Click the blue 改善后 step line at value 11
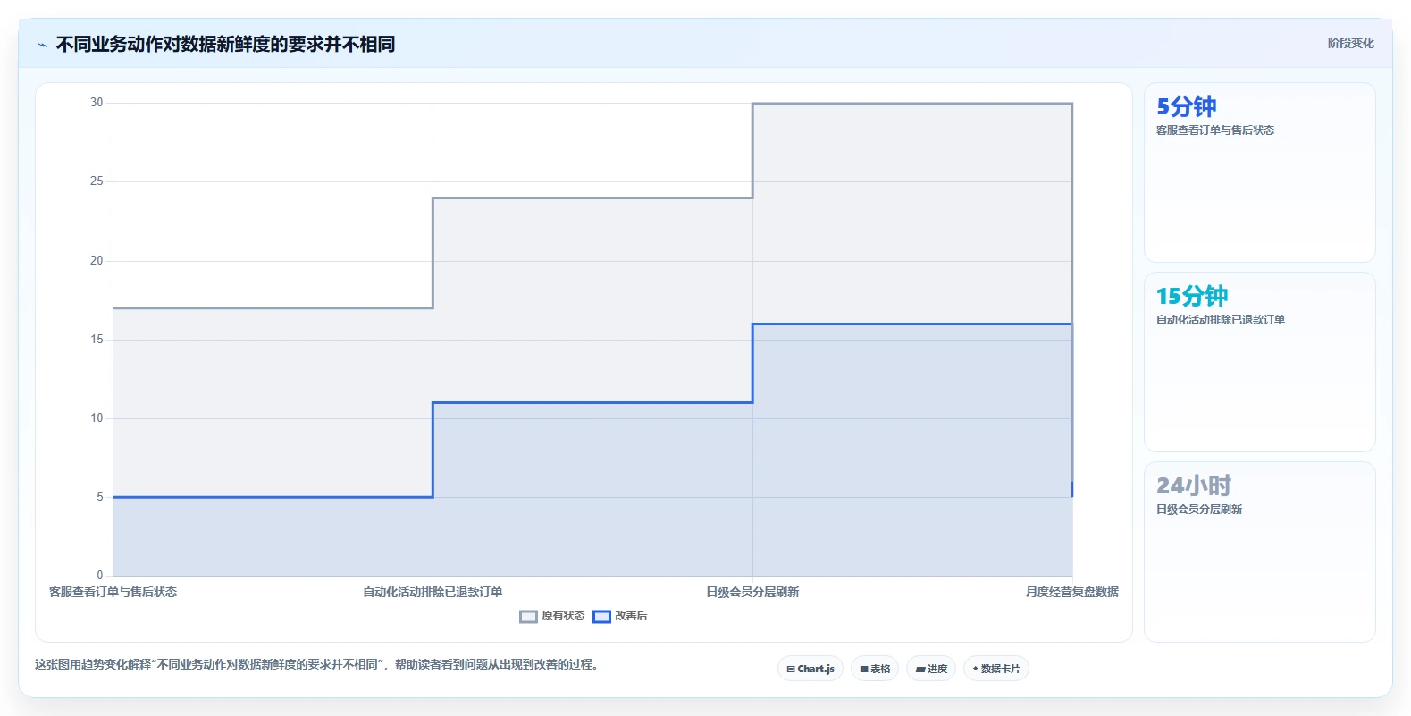 click(592, 402)
